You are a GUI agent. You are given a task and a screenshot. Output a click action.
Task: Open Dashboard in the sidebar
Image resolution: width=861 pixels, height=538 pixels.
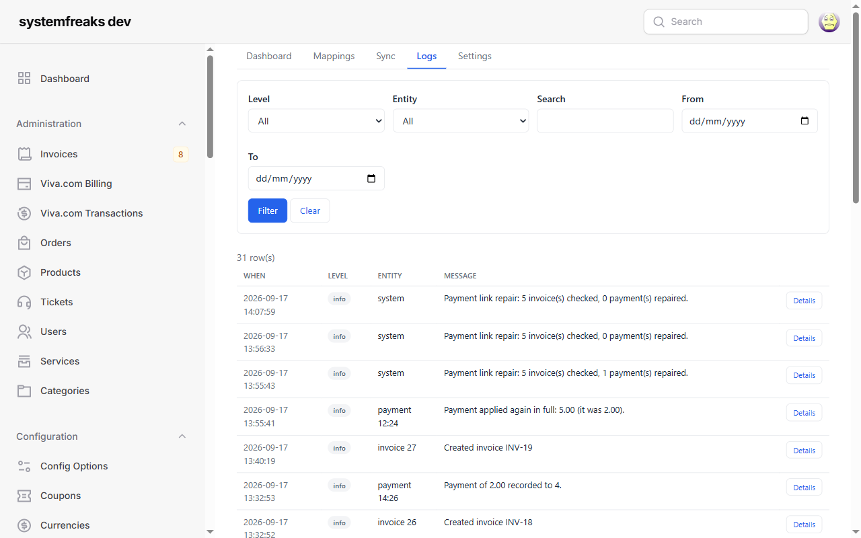65,79
